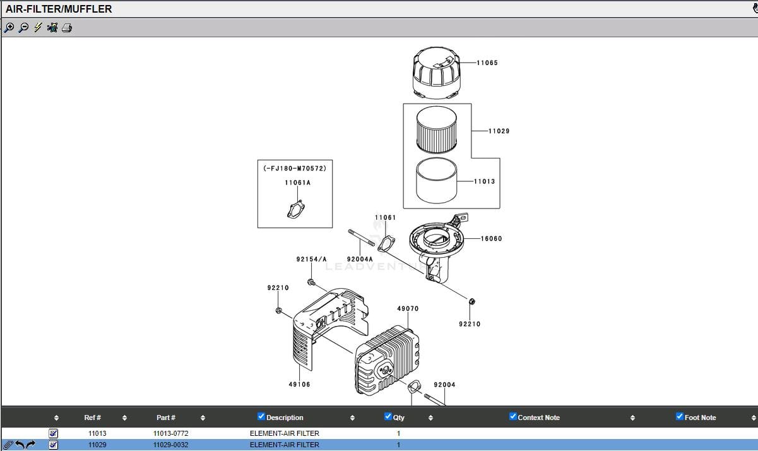The image size is (758, 451).
Task: Click the notes icon on row 11029
Action: 54,445
